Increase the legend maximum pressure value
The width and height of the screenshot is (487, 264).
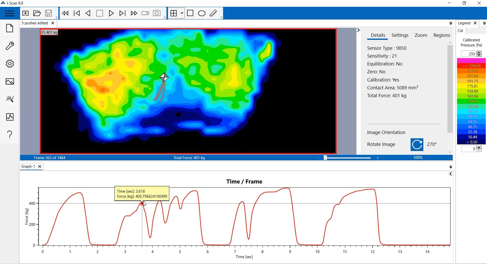pyautogui.click(x=479, y=52)
